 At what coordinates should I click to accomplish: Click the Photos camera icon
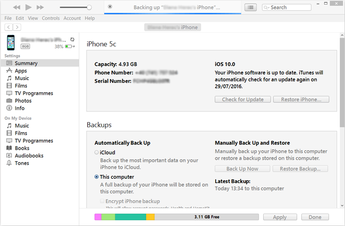point(9,101)
